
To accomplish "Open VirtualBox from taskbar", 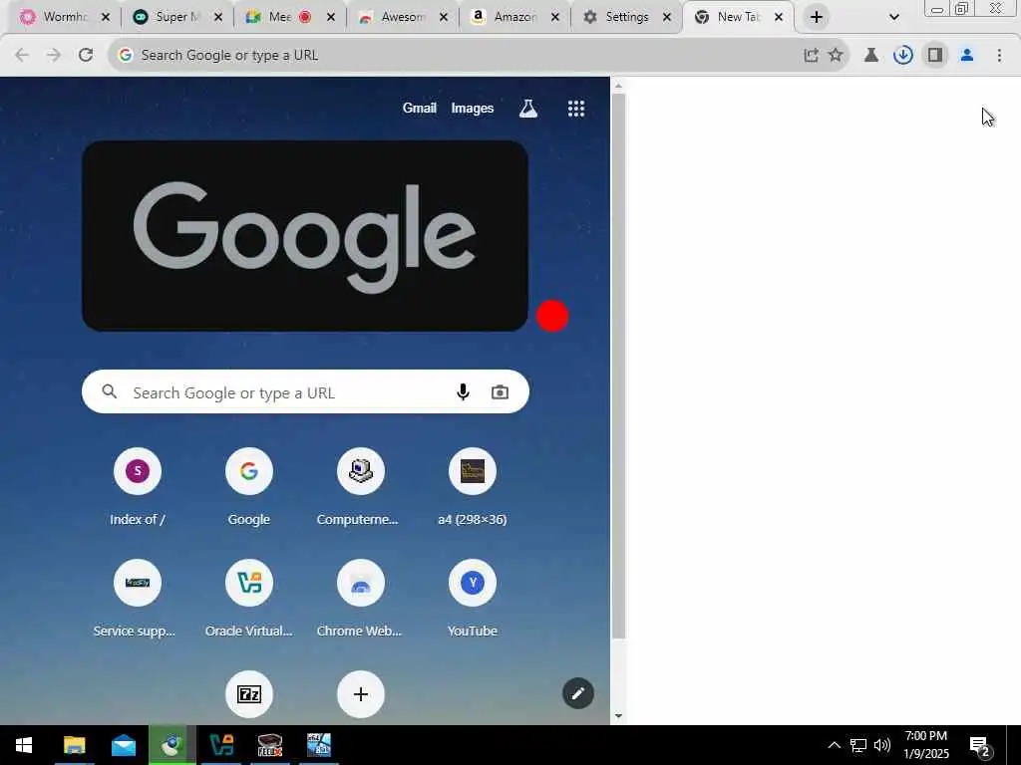I will pos(221,745).
